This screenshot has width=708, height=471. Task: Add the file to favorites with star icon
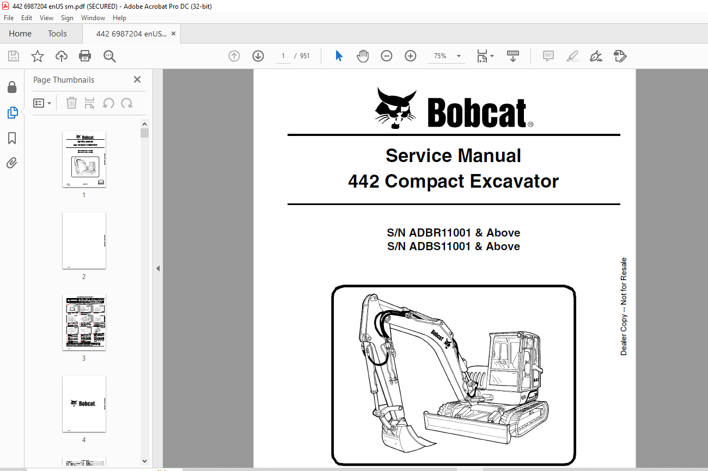pyautogui.click(x=37, y=56)
